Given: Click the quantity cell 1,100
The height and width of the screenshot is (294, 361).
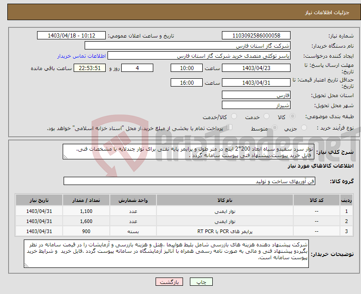Looking at the screenshot, I should coord(86,211).
